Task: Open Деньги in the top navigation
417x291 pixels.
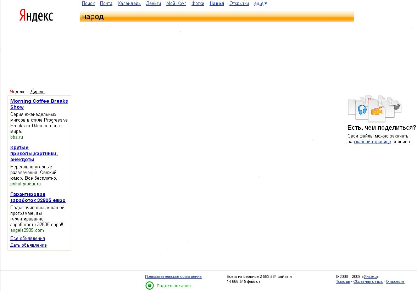Action: 154,4
